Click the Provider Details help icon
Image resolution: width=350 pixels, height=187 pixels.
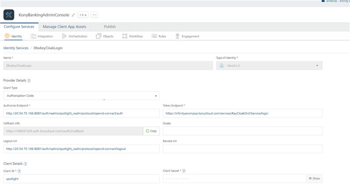pos(29,80)
